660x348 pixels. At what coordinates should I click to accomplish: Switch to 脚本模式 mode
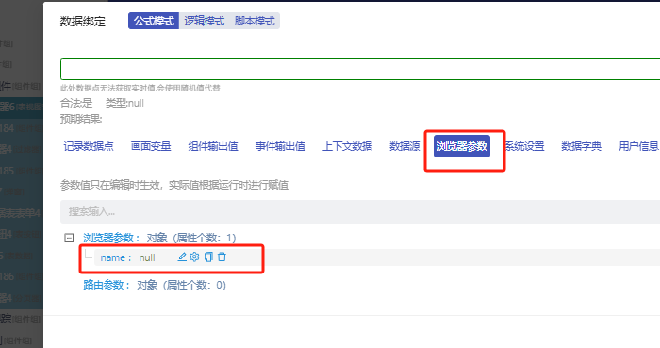point(255,21)
